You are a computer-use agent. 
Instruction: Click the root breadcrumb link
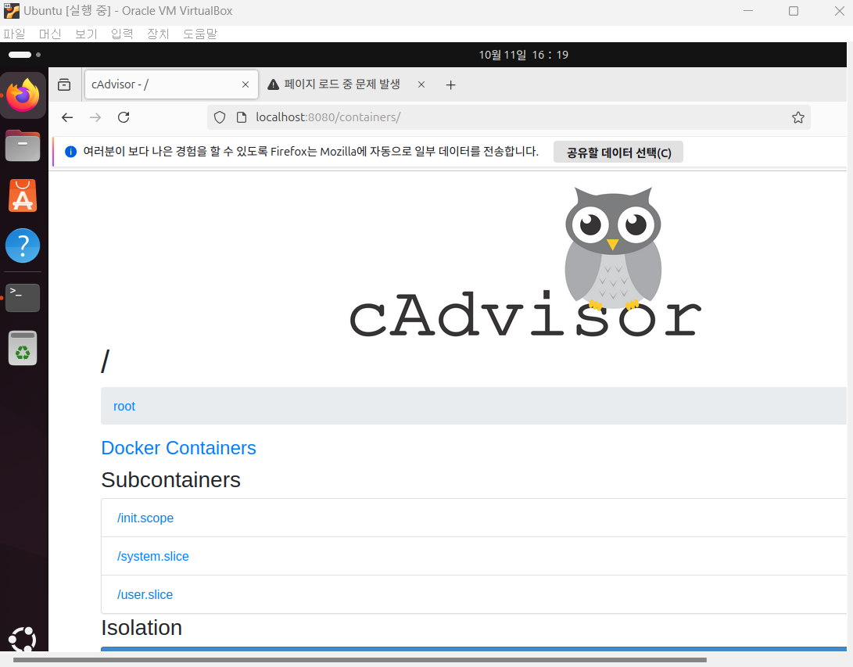[x=124, y=407]
